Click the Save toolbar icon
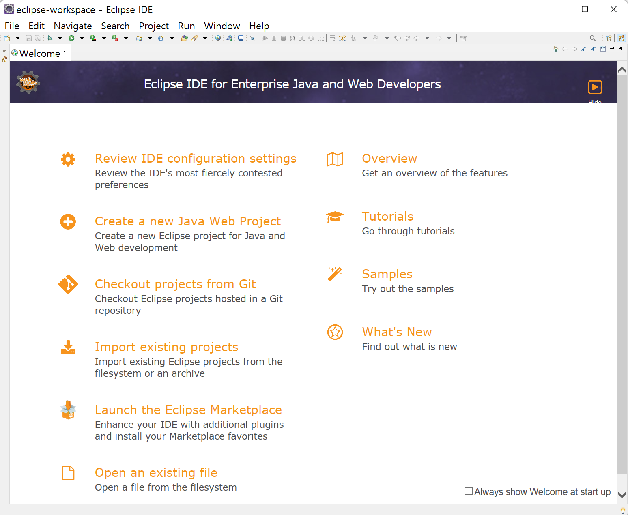This screenshot has width=628, height=515. (x=28, y=38)
